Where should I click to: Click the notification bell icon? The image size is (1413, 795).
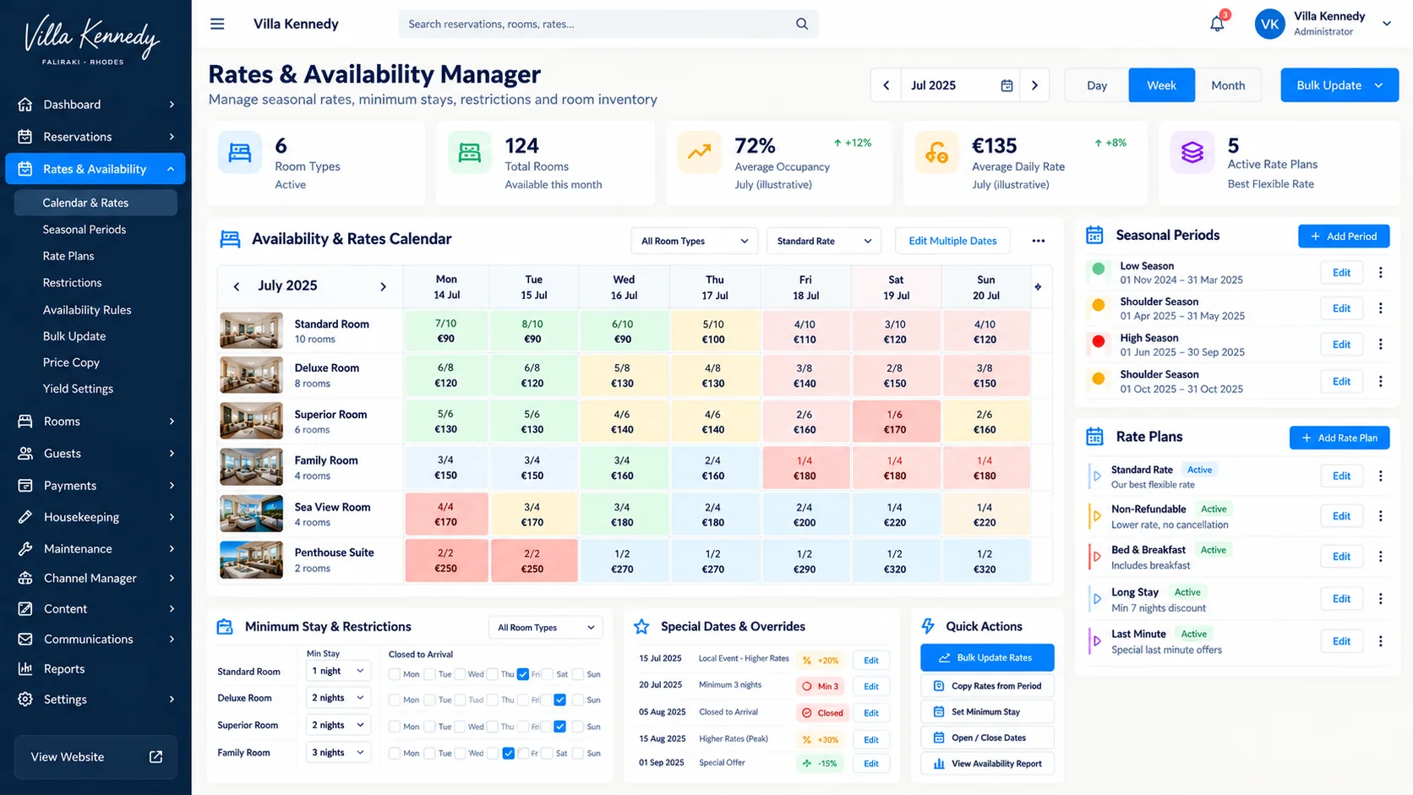click(1217, 24)
